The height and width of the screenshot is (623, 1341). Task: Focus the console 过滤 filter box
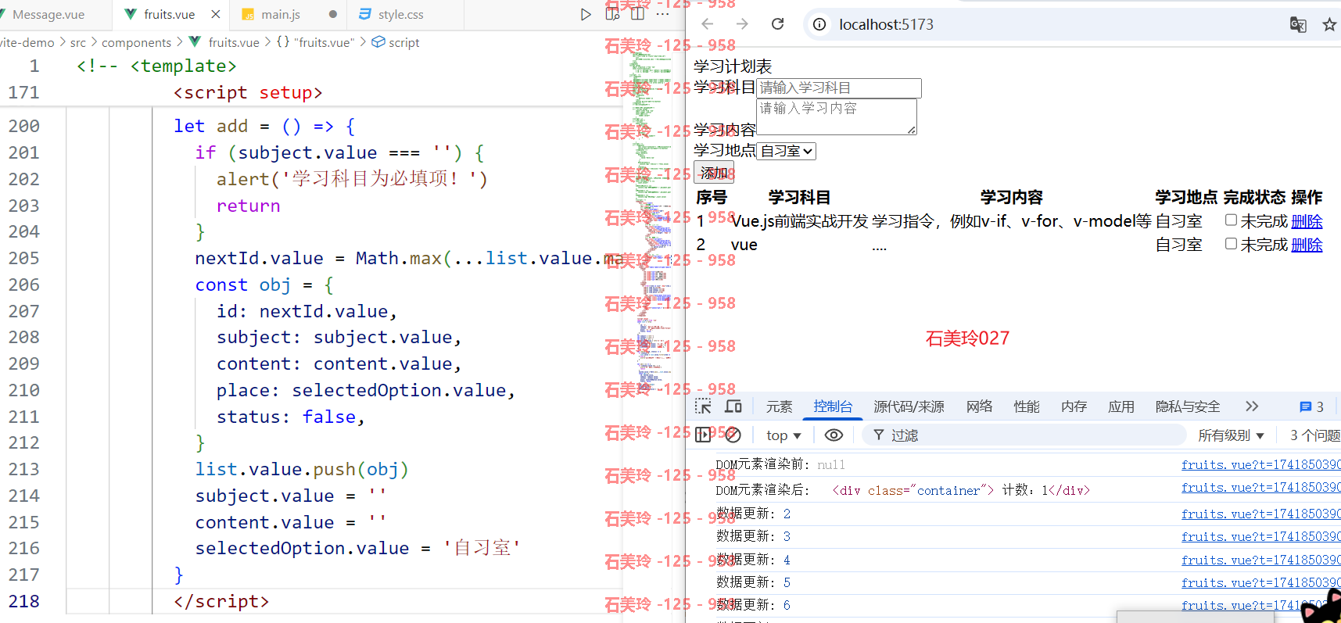coord(1024,435)
